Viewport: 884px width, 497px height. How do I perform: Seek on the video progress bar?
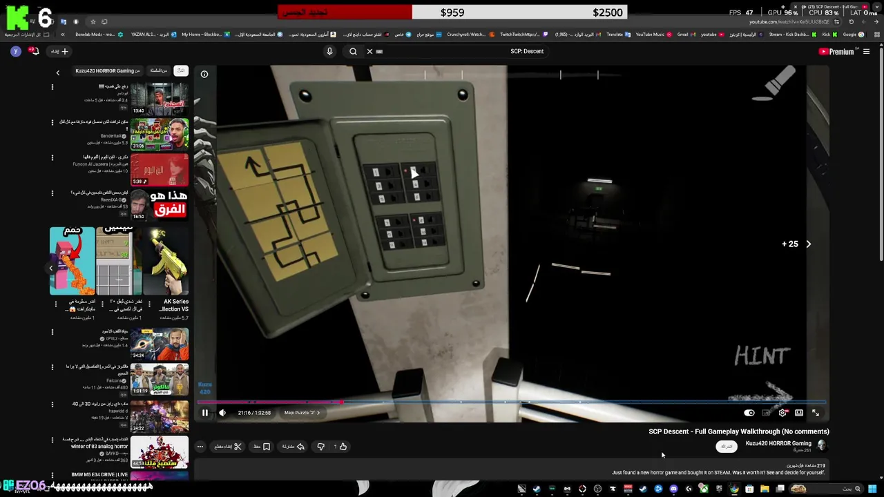(x=511, y=402)
